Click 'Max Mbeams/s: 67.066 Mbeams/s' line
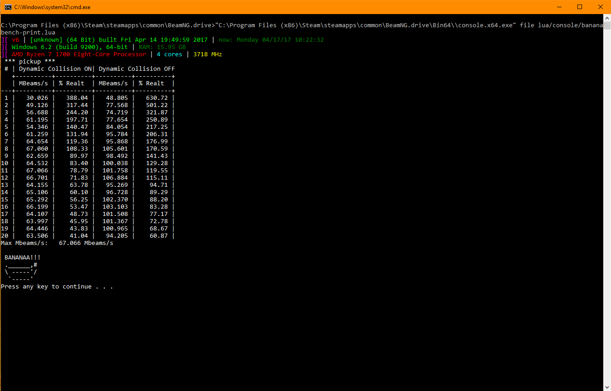This screenshot has width=611, height=391. coord(57,243)
